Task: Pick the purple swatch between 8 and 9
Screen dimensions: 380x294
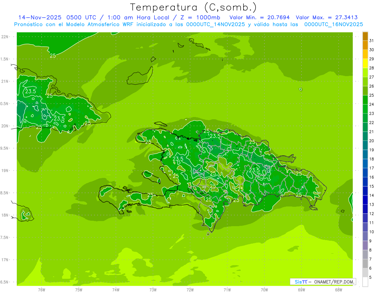Action: pos(365,245)
